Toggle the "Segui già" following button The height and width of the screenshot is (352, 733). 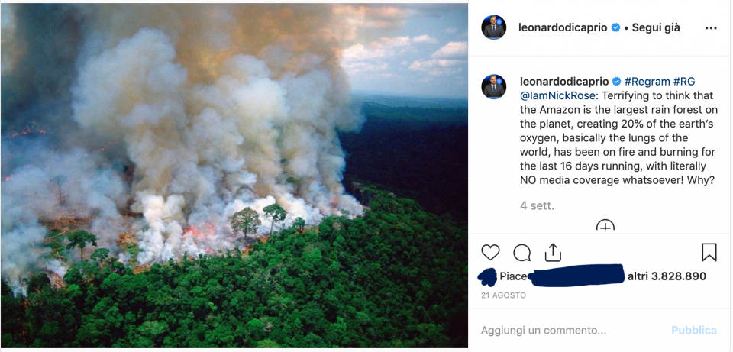pyautogui.click(x=655, y=27)
